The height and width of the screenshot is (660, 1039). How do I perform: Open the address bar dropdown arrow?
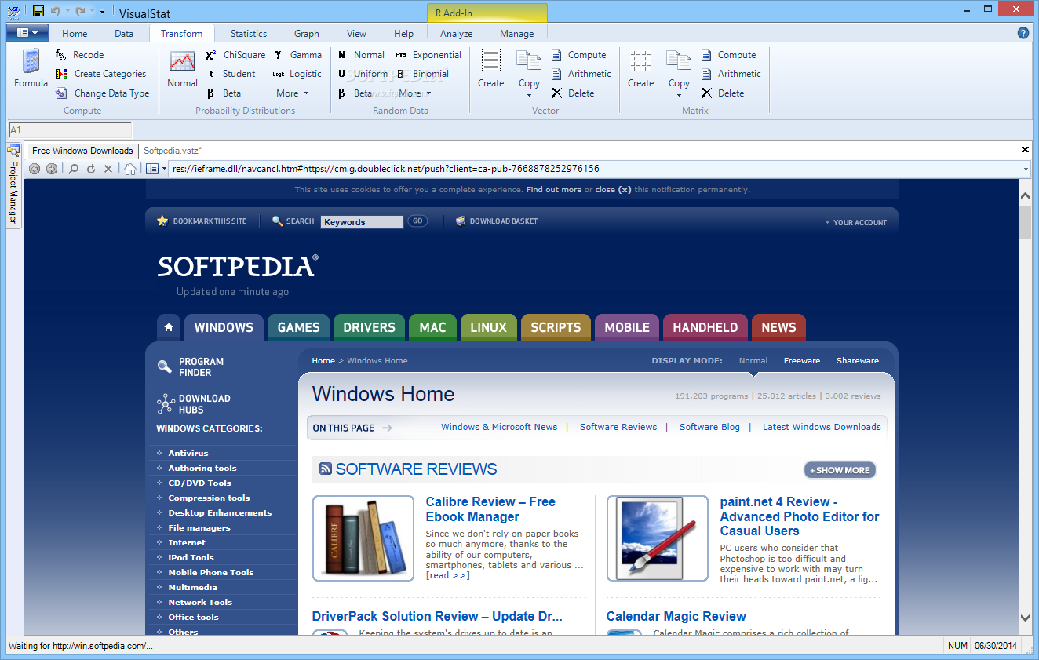pyautogui.click(x=1026, y=169)
